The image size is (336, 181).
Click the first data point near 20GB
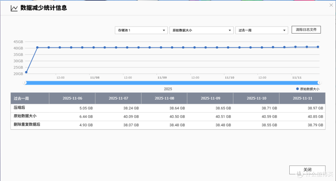(x=26, y=72)
